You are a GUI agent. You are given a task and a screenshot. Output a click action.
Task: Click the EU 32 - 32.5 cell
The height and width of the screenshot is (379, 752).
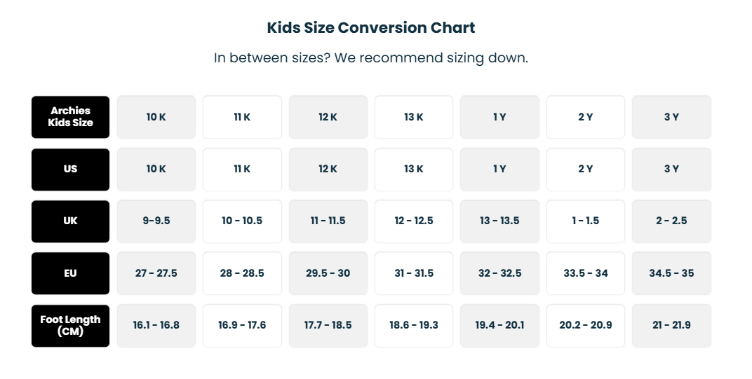(x=499, y=273)
